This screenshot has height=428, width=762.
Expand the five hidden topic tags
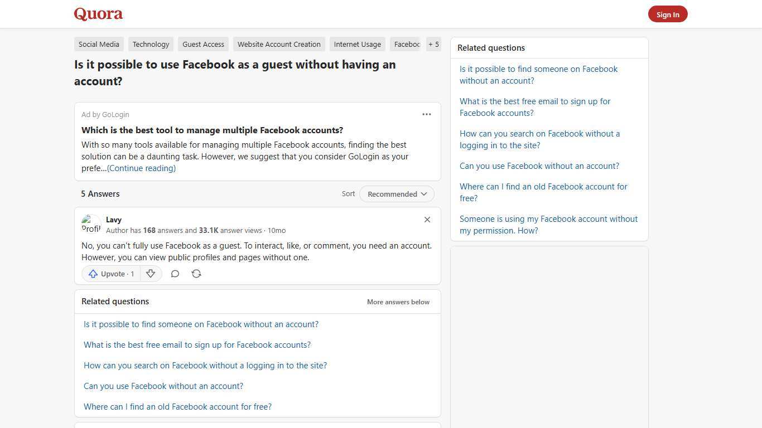[x=433, y=44]
